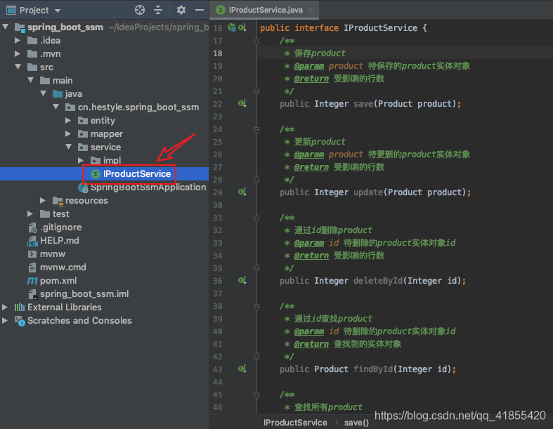Collapse the main folder

click(x=31, y=80)
